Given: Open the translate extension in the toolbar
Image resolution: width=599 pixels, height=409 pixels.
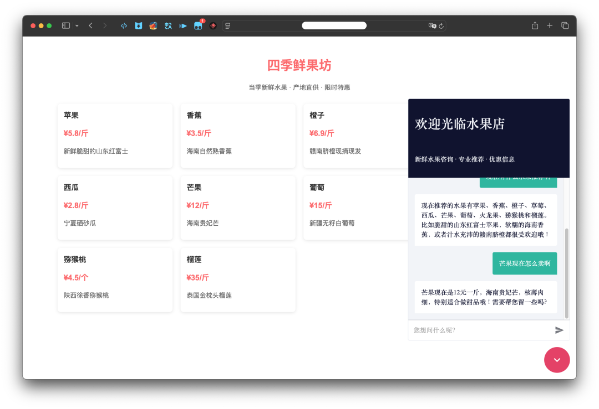Looking at the screenshot, I should tap(168, 25).
